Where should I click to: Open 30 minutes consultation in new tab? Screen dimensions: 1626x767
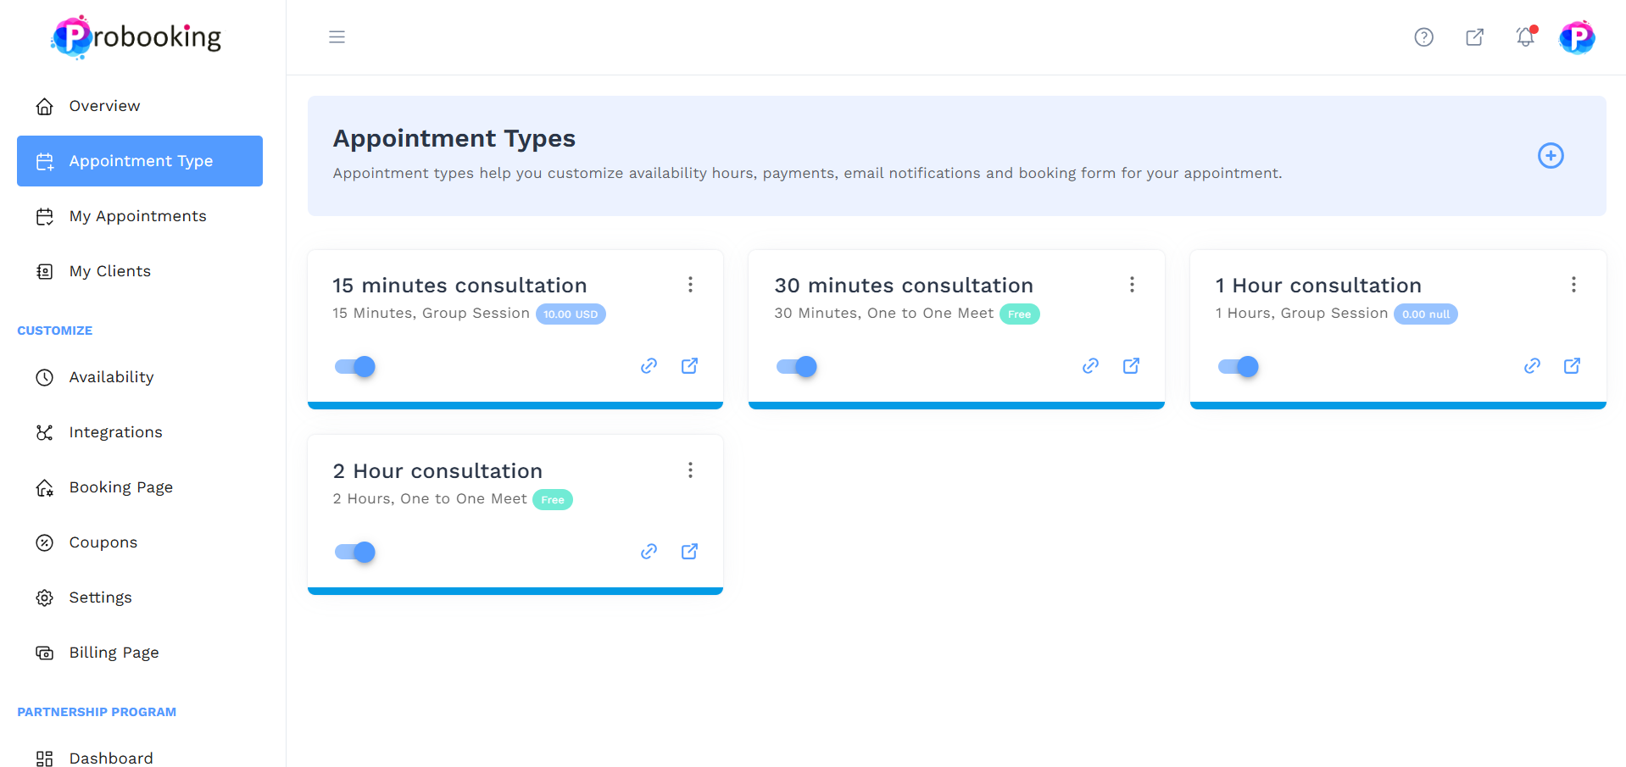click(x=1131, y=366)
